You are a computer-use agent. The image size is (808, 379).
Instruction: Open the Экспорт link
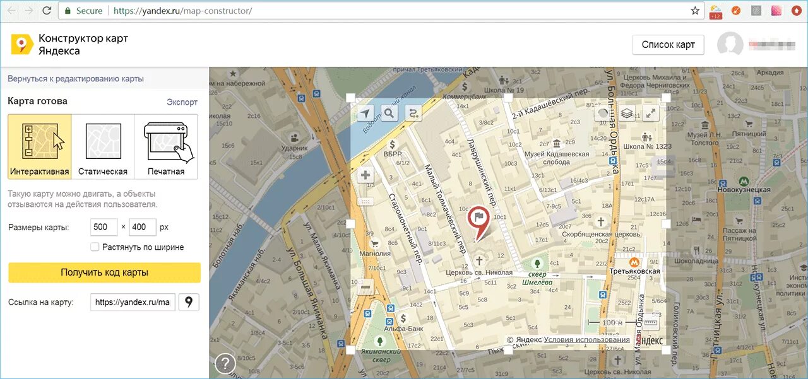182,102
